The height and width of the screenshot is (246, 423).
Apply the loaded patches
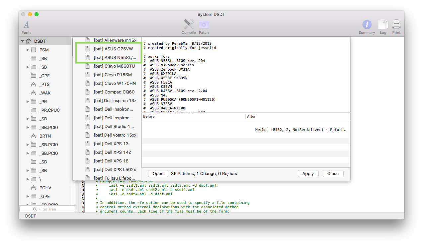[x=308, y=173]
